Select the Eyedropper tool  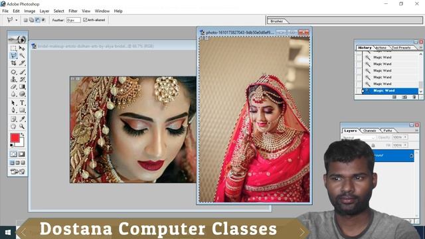(22, 119)
